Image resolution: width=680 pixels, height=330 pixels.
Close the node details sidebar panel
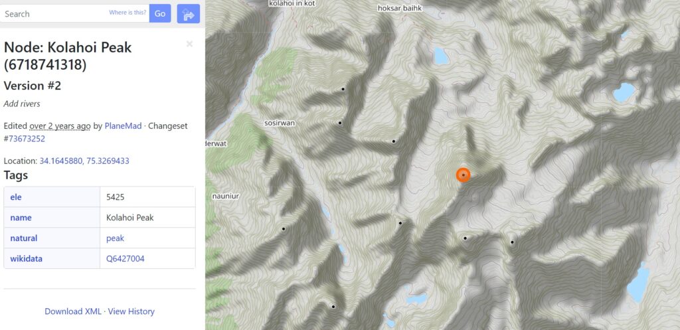pos(189,44)
